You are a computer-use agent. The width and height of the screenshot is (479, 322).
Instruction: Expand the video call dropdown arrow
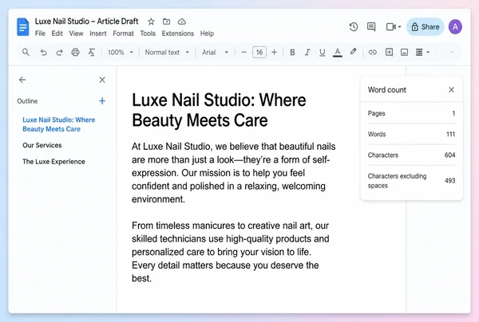(399, 27)
